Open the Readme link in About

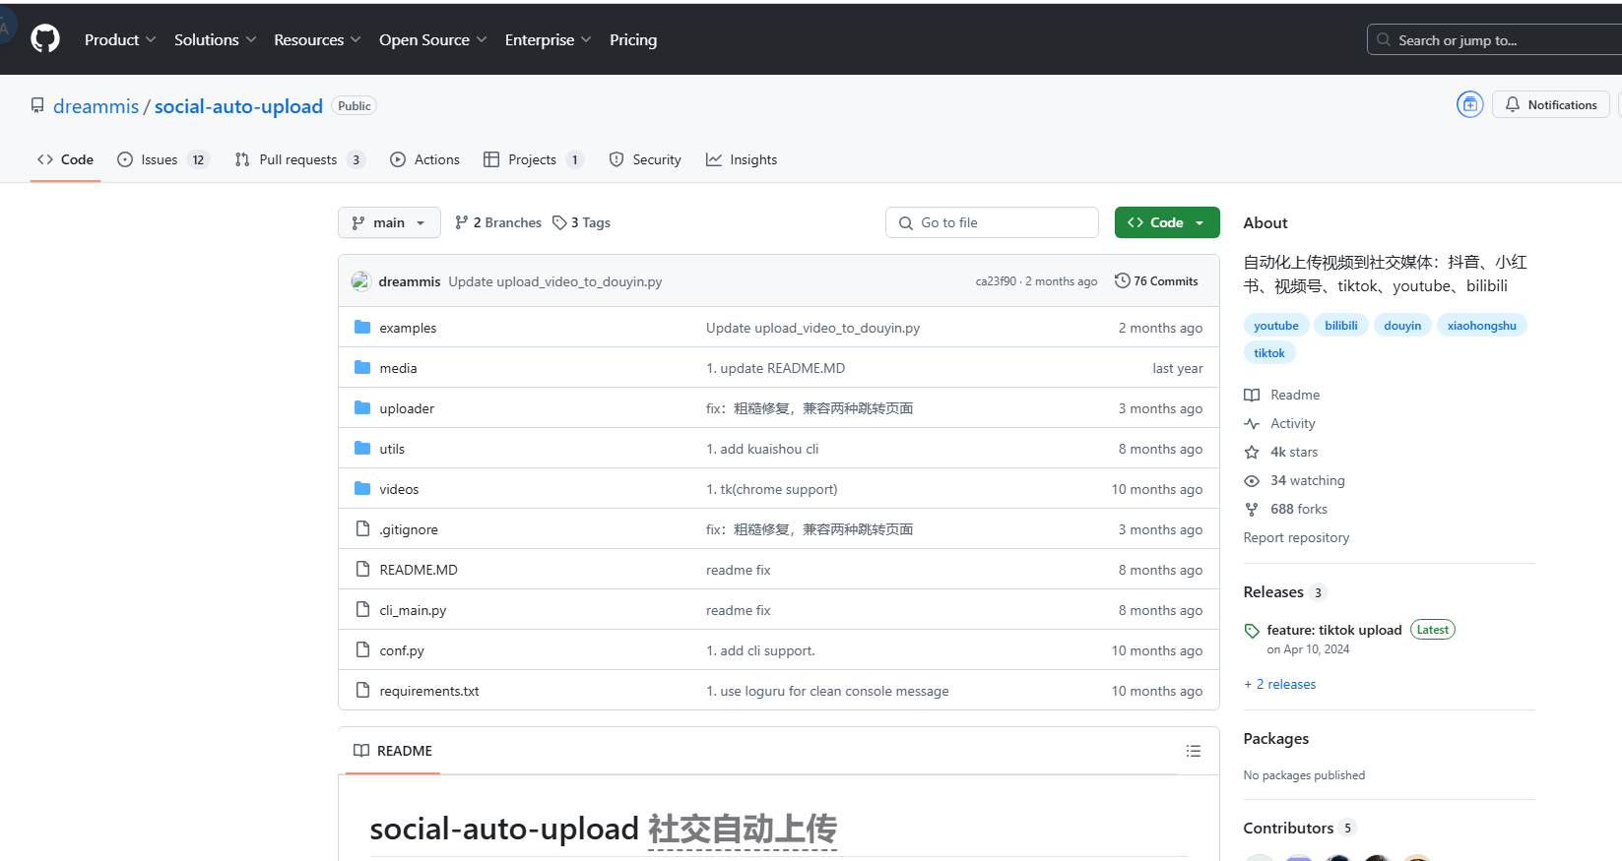click(x=1282, y=395)
